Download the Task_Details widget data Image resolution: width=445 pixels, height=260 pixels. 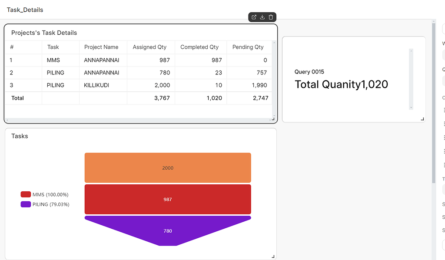click(x=262, y=17)
